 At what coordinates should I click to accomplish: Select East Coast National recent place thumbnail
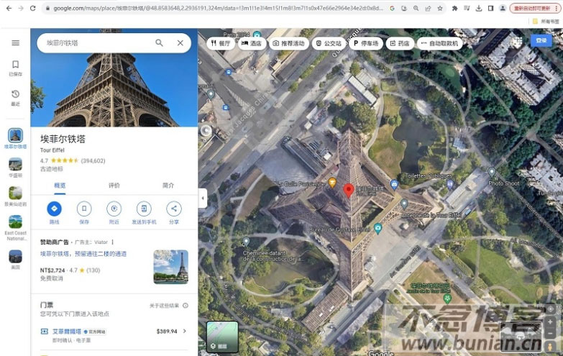pos(15,222)
